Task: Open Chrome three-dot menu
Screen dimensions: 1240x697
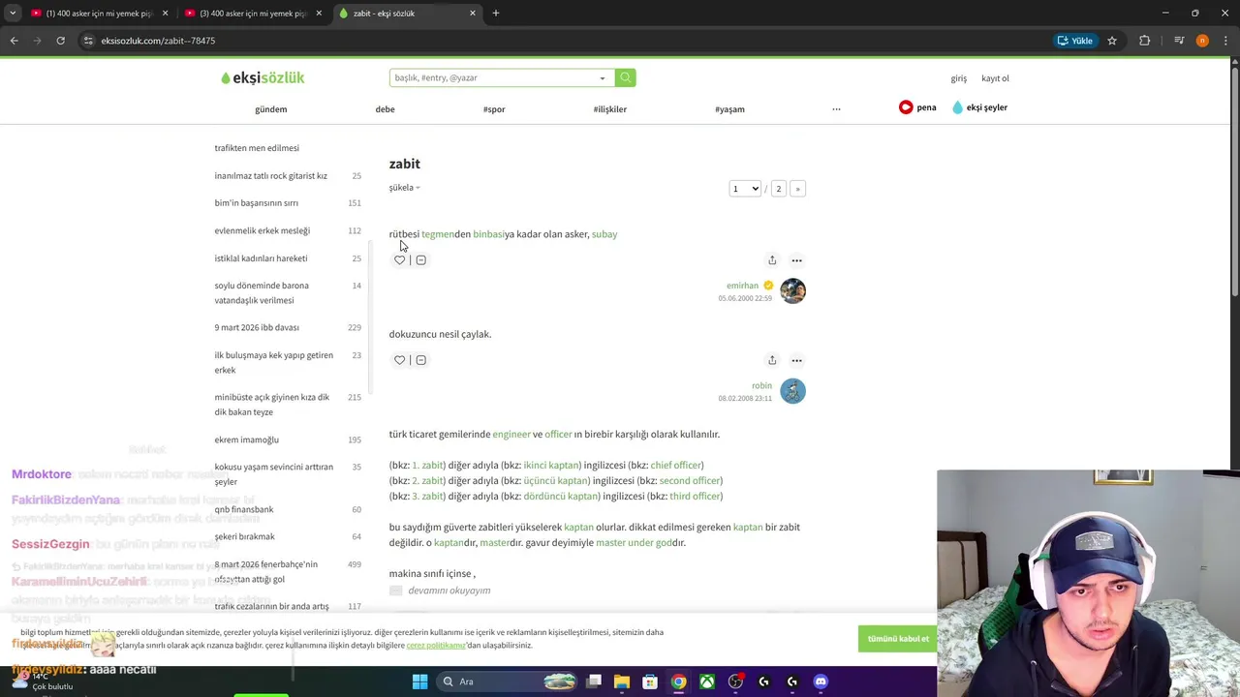Action: click(x=1224, y=41)
